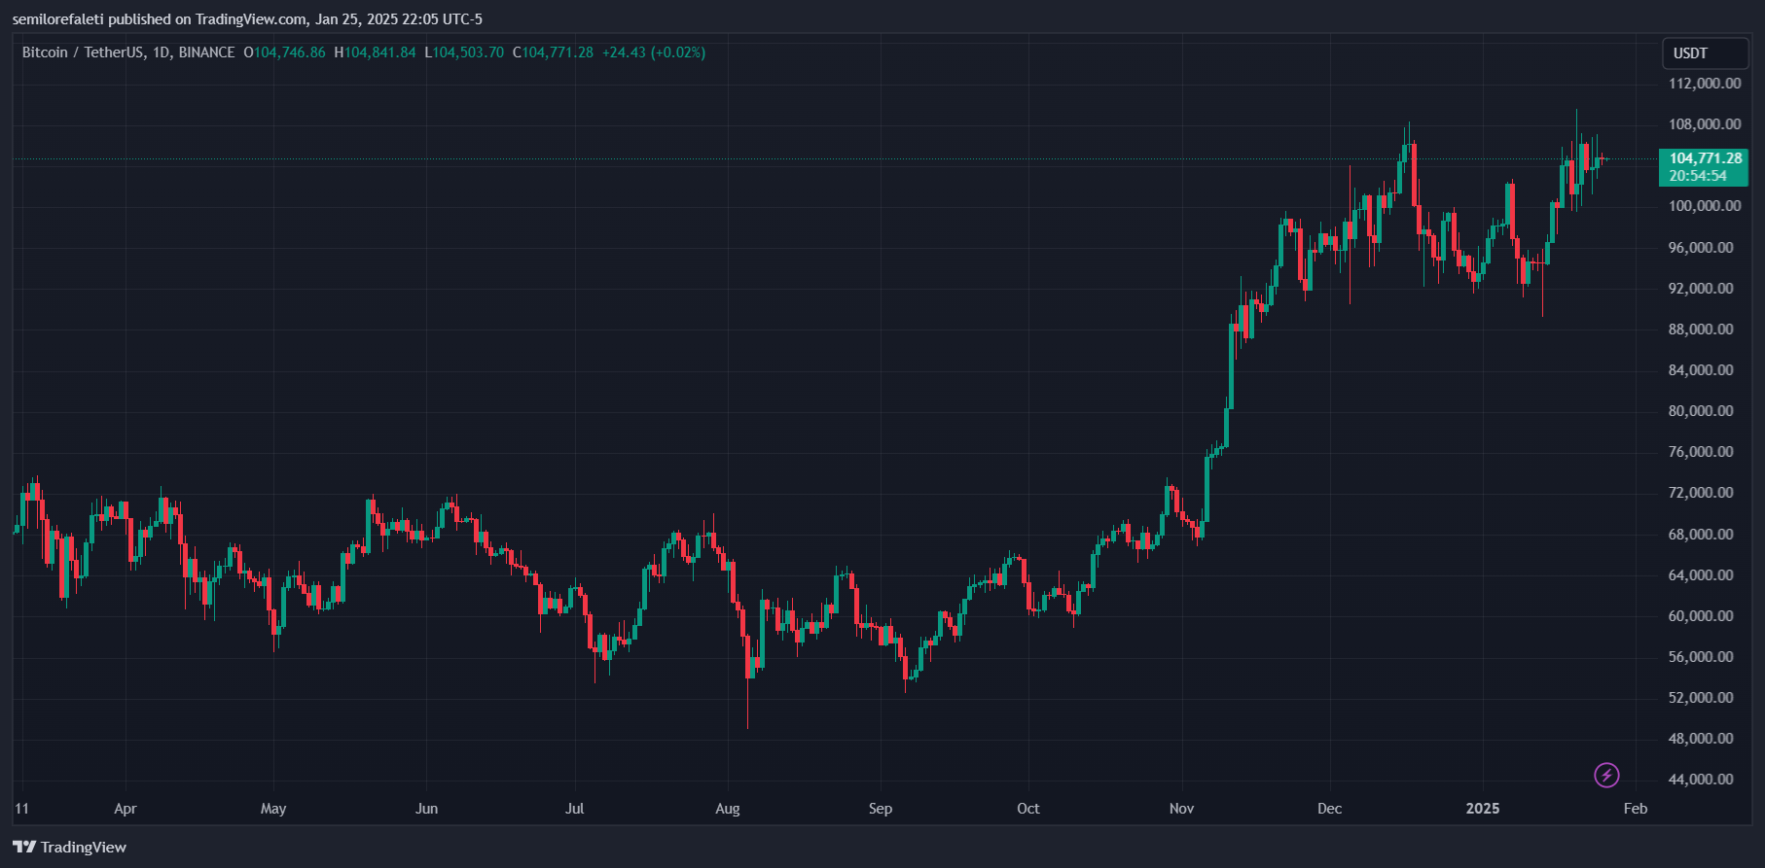The image size is (1765, 868).
Task: Click the BINANCE exchange label
Action: 206,52
